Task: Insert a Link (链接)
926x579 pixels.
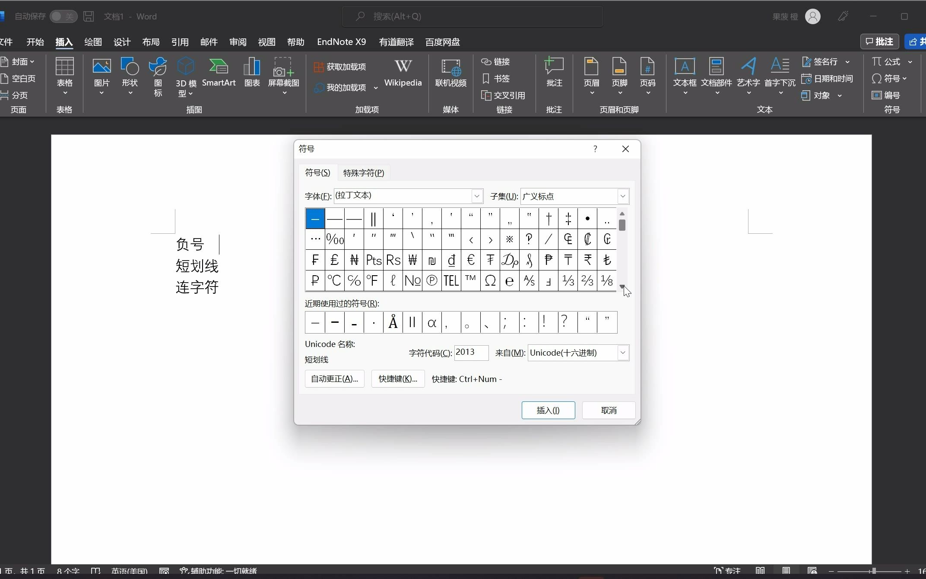Action: click(496, 62)
